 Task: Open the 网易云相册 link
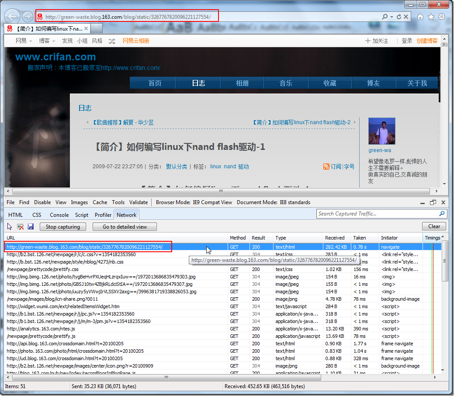tap(136, 41)
